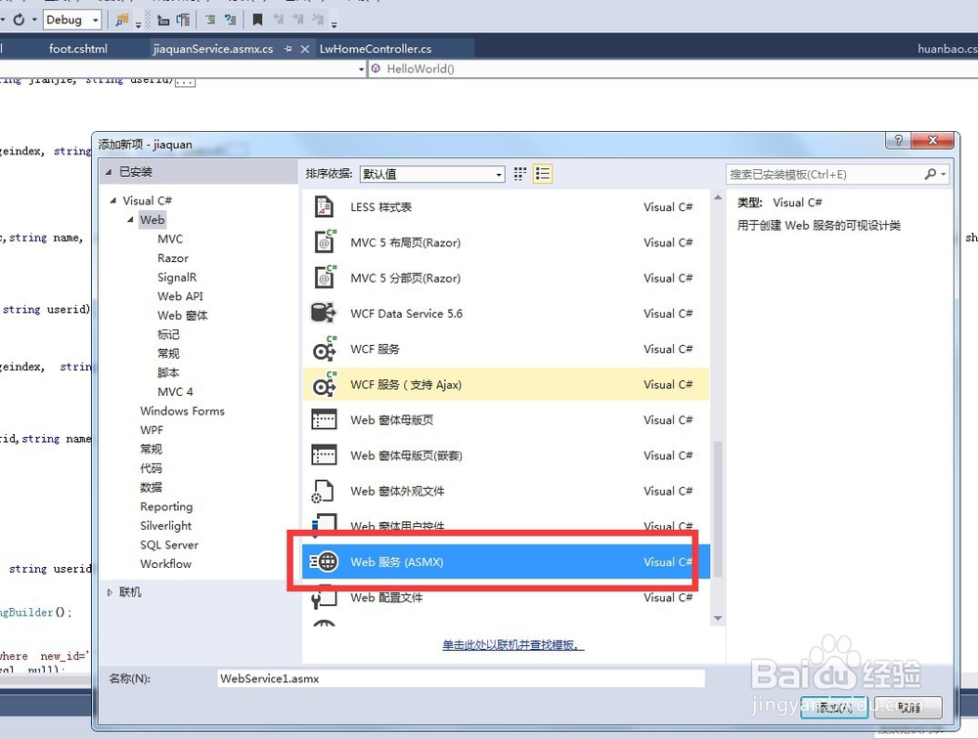Screen dimensions: 978x739
Task: Click the 取消 button
Action: tap(909, 707)
